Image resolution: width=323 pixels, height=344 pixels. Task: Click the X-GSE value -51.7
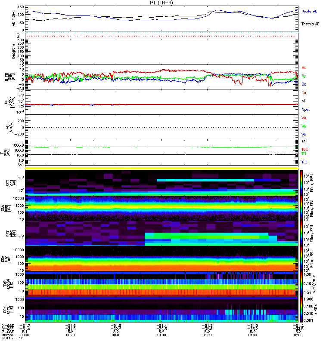pos(25,326)
